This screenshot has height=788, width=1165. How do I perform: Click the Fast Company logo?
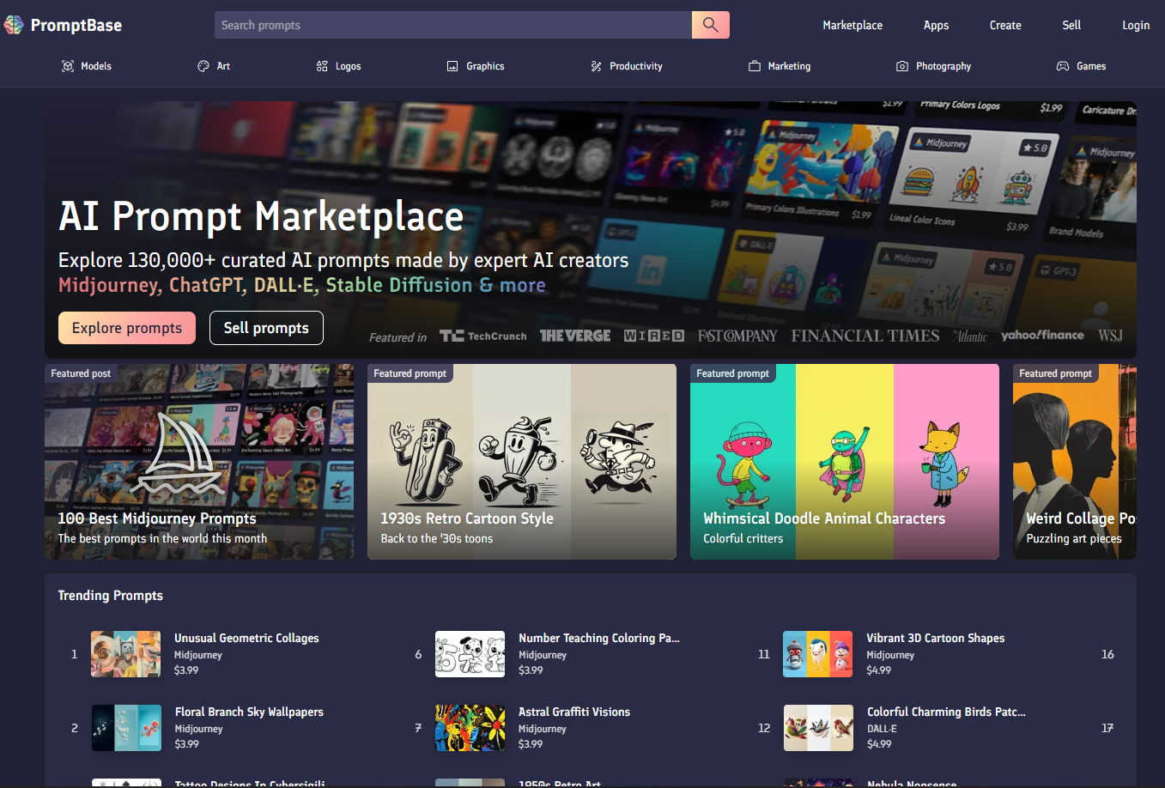pos(737,336)
